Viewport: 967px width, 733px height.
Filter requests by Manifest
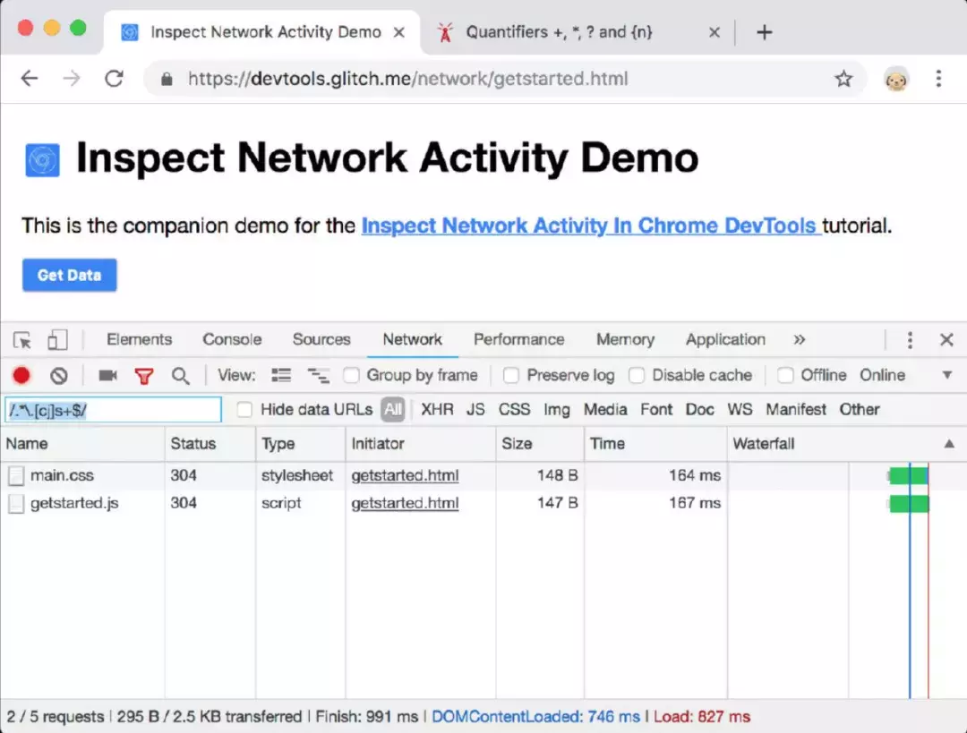tap(796, 409)
